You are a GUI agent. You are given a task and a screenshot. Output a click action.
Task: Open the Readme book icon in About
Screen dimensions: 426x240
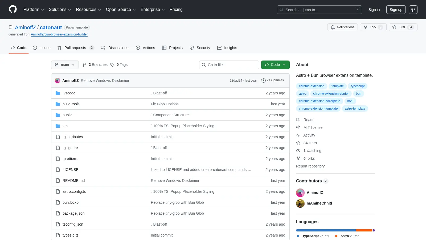pos(298,120)
